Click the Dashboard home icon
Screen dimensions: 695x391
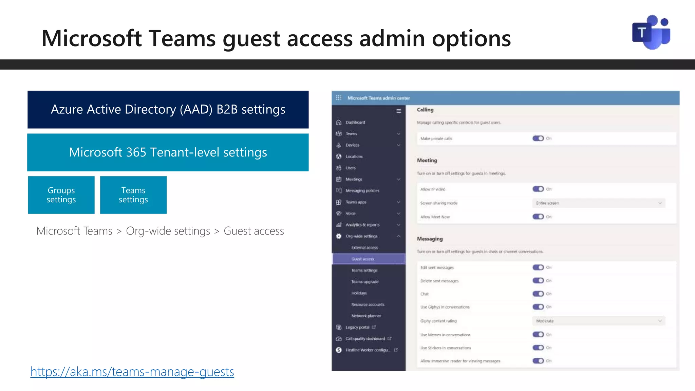pos(339,122)
